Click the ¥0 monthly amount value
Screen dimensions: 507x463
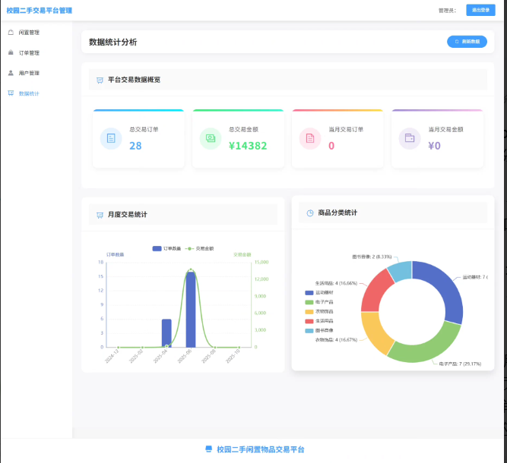434,146
